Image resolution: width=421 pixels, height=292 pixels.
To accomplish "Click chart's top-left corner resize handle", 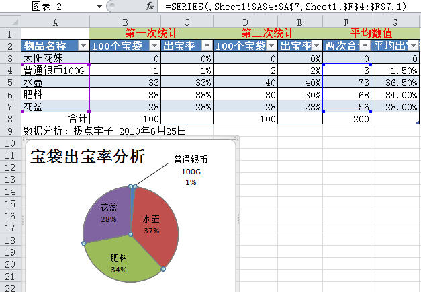I will pos(24,138).
